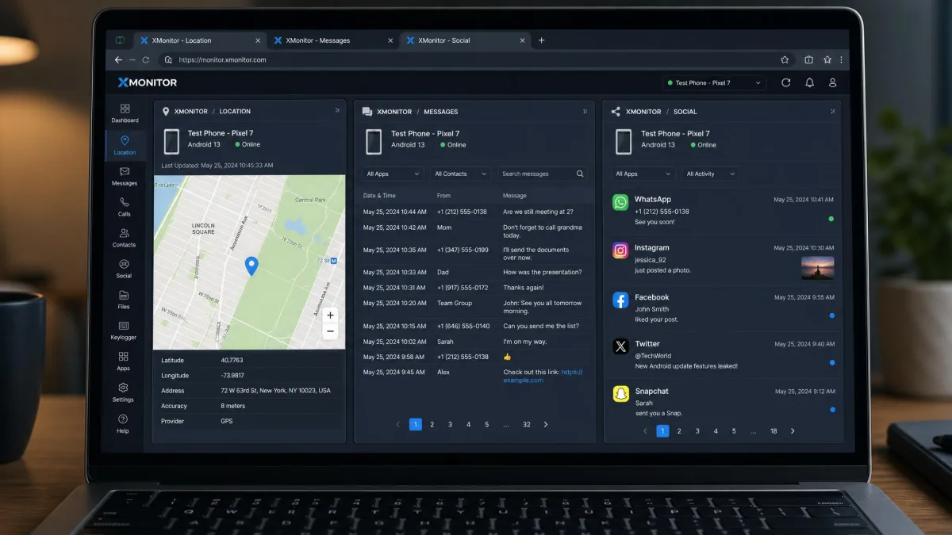This screenshot has width=952, height=535.
Task: Select the message from Alex
Action: pos(474,376)
